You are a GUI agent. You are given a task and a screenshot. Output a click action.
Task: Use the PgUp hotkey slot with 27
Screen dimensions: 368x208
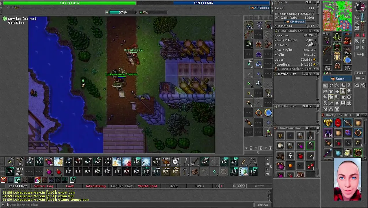pos(176,161)
